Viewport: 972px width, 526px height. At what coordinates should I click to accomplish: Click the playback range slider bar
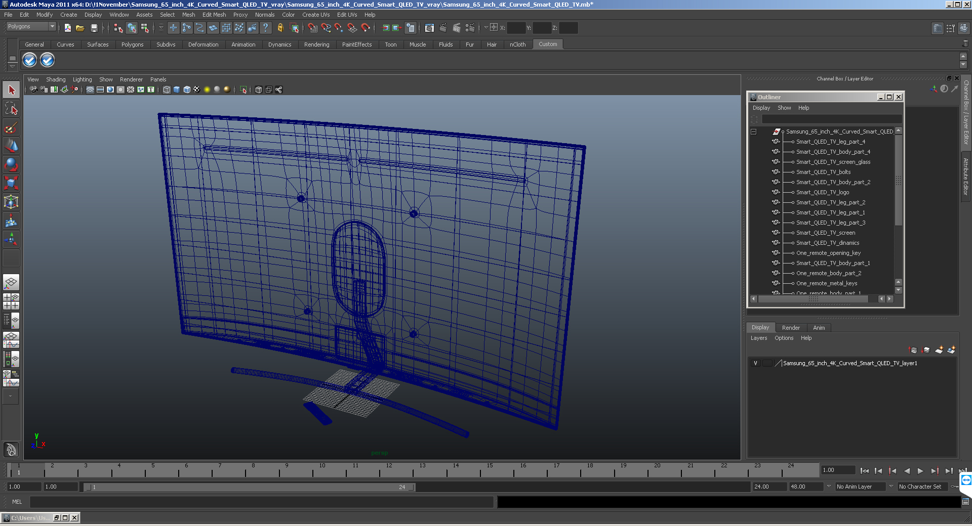pyautogui.click(x=249, y=487)
